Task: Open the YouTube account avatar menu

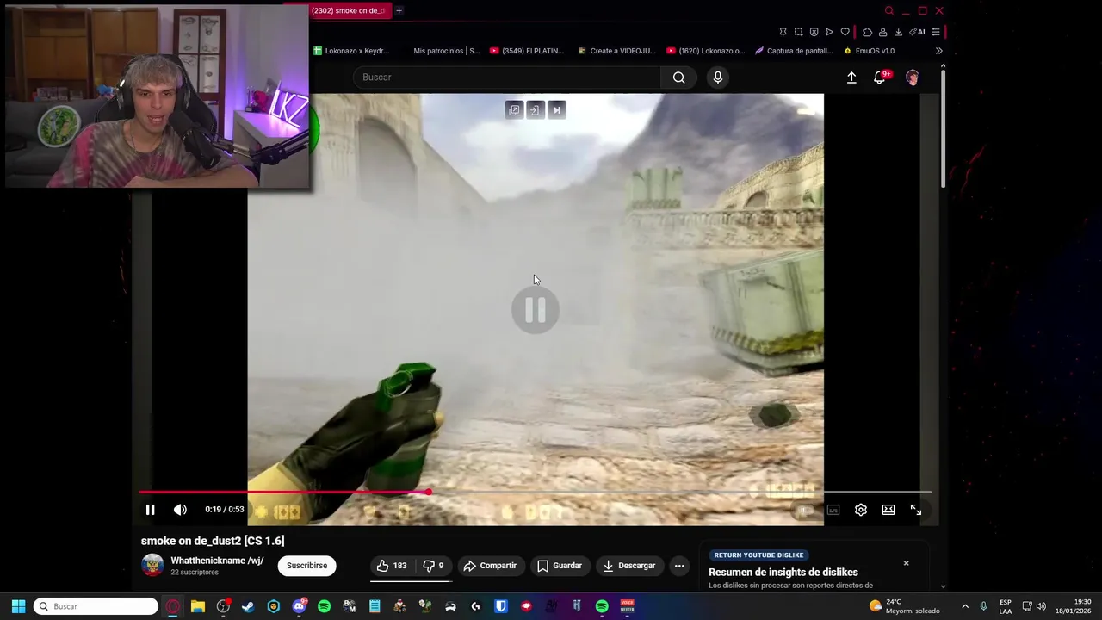Action: 913,77
